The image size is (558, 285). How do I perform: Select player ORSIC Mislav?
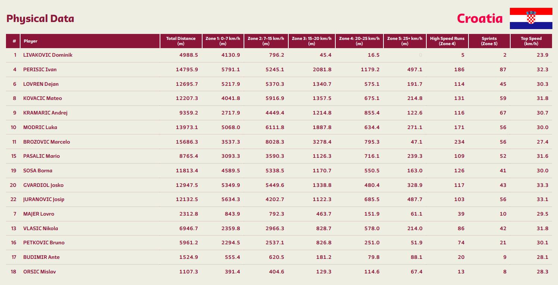point(40,272)
